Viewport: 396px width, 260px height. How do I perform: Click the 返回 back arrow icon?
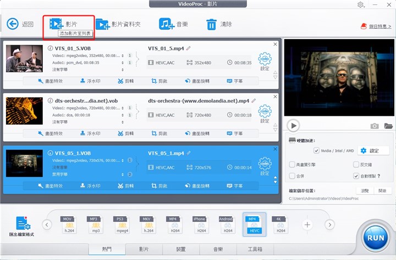12,24
